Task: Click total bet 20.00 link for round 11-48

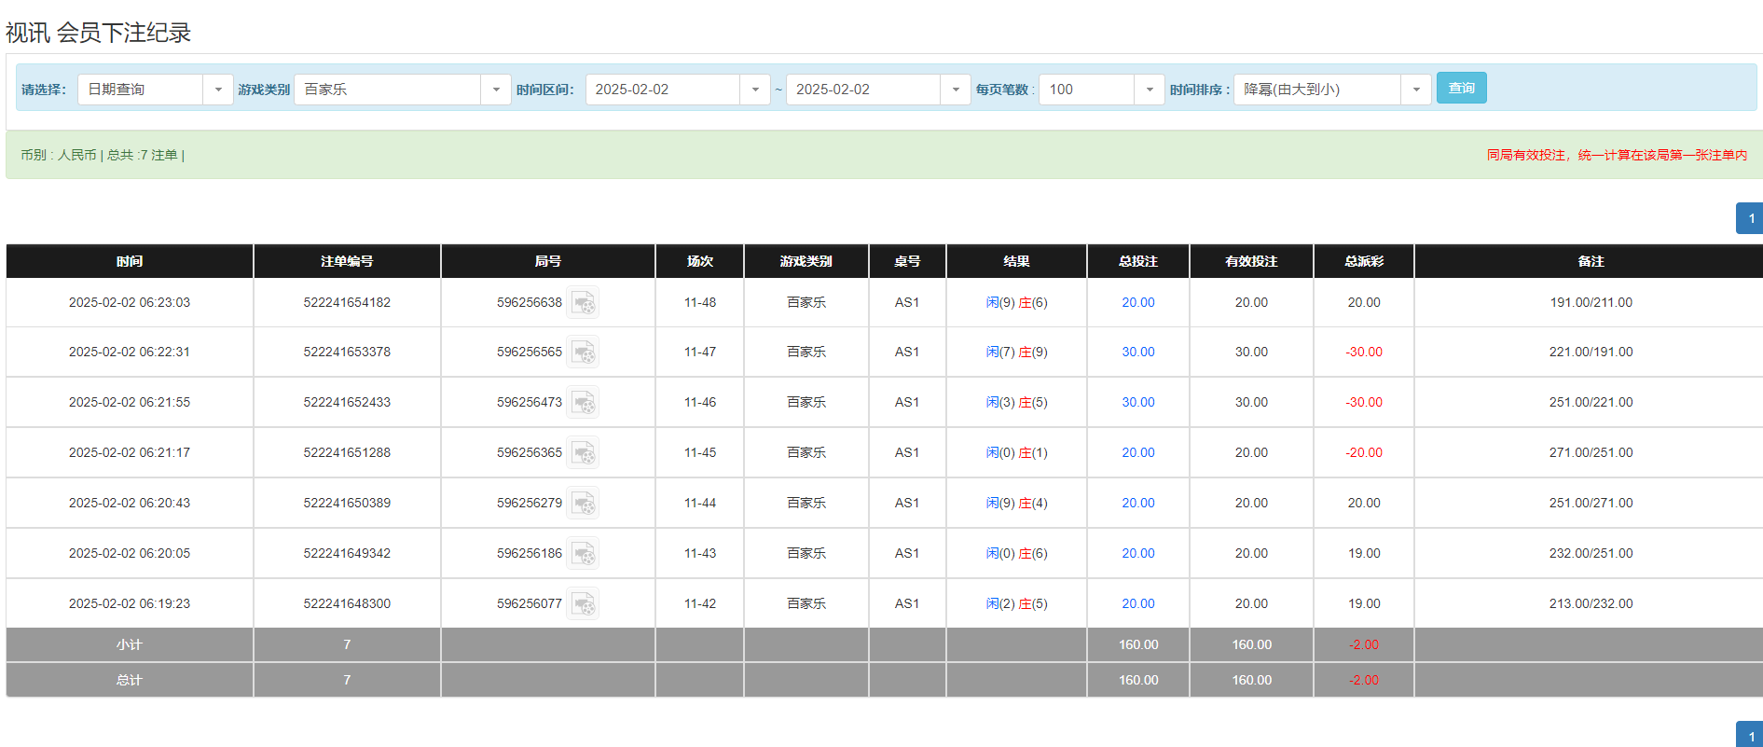Action: 1137,303
